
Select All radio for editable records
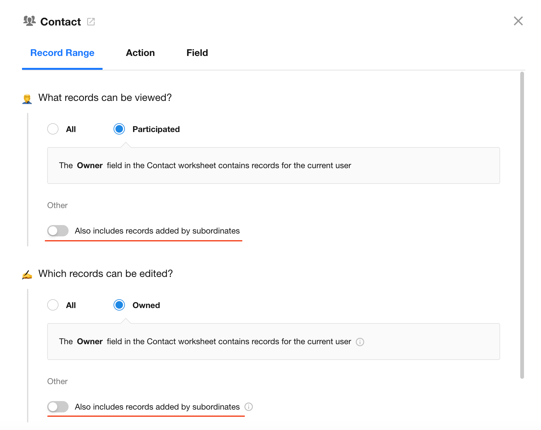click(x=53, y=305)
